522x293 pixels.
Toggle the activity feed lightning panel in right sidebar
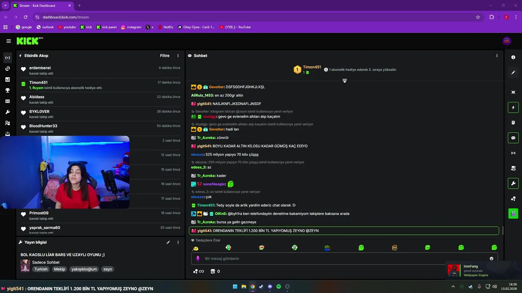(x=513, y=107)
